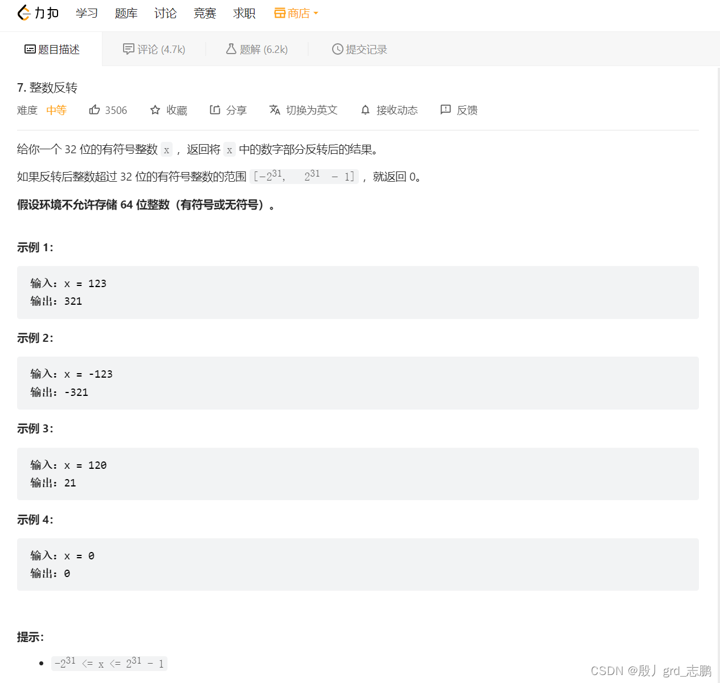Click the 力扣 (LeetCode) logo

pyautogui.click(x=38, y=13)
